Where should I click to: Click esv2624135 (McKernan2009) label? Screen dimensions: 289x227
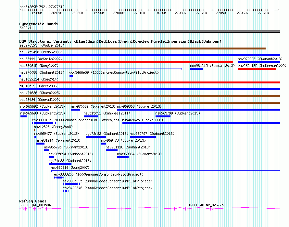pyautogui.click(x=262, y=66)
